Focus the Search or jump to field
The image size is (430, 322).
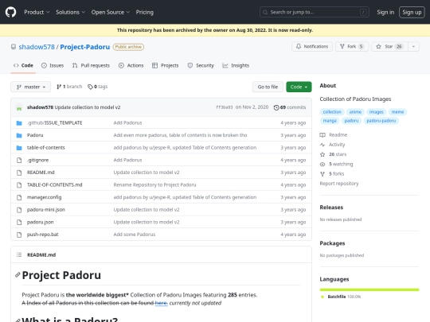(315, 12)
